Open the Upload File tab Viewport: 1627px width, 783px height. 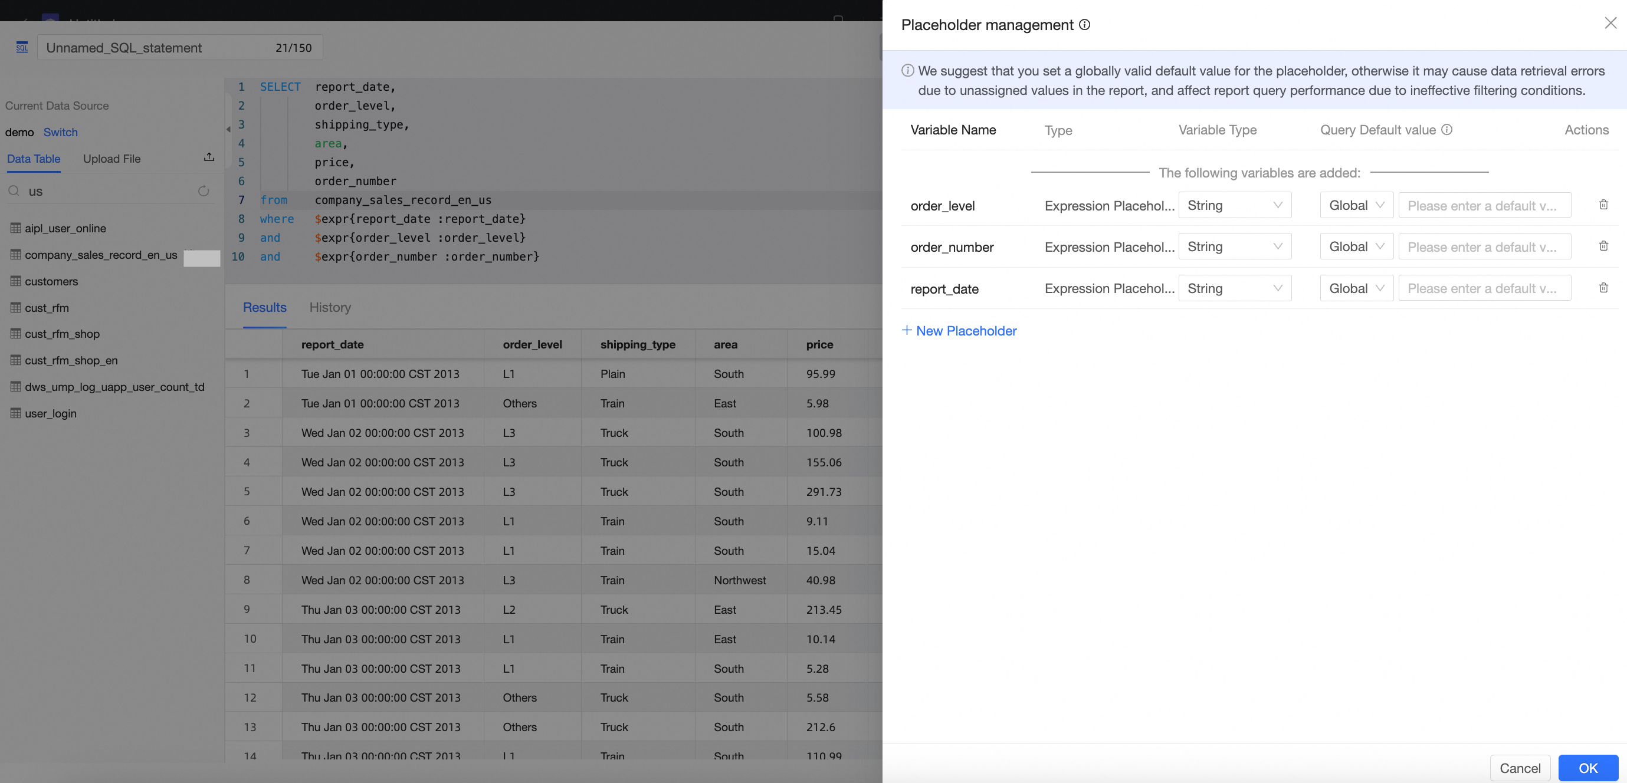click(112, 159)
